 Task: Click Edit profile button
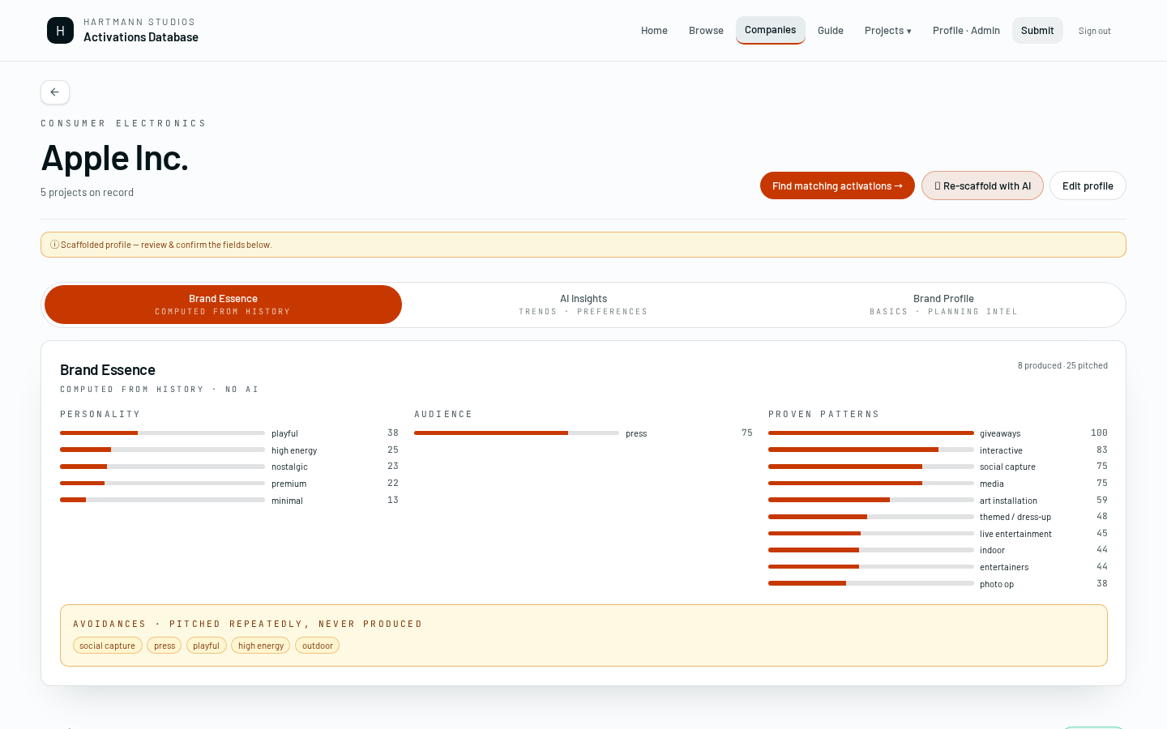[x=1088, y=185]
